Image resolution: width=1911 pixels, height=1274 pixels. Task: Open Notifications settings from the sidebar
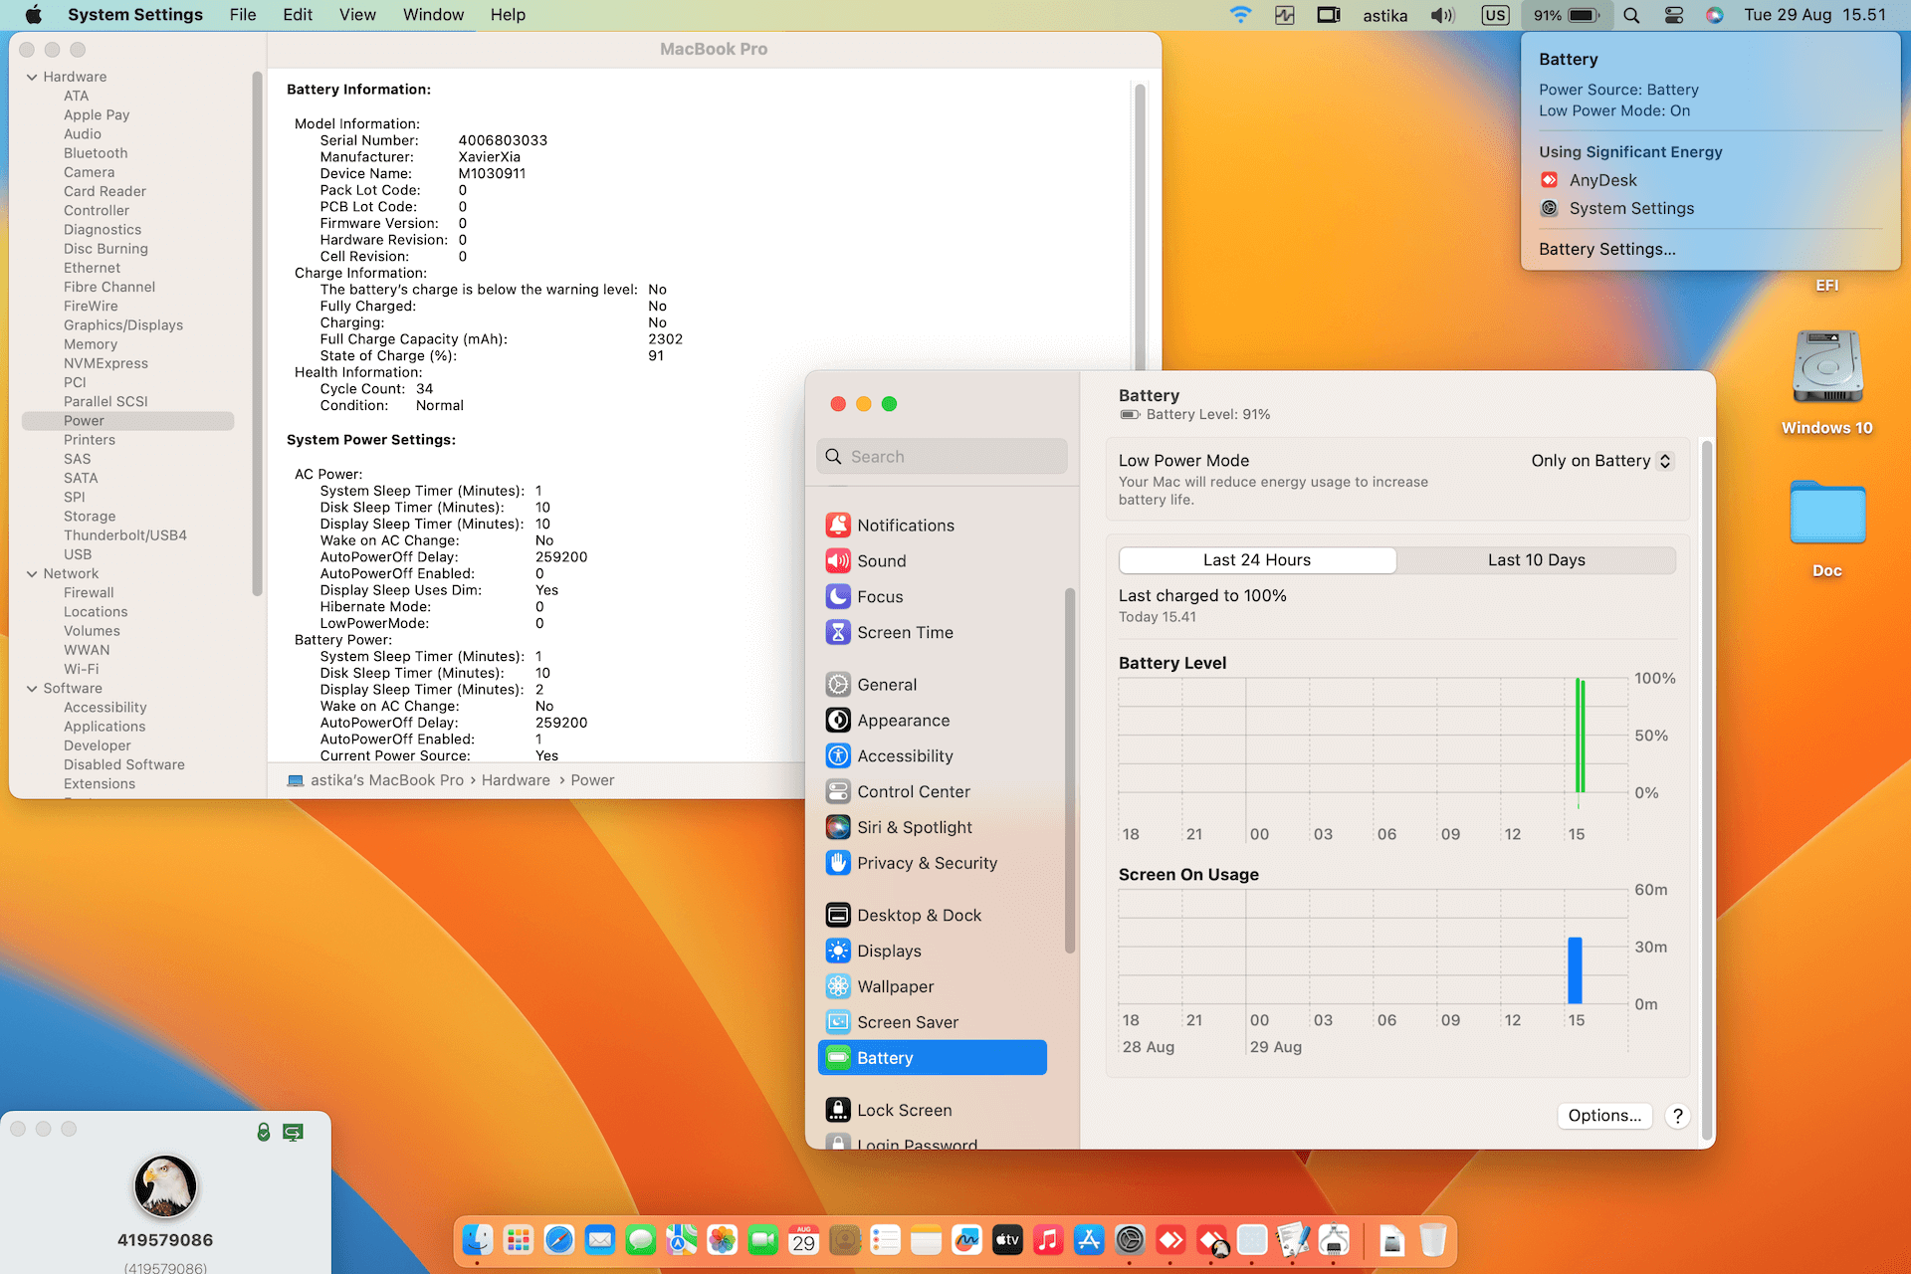tap(904, 525)
